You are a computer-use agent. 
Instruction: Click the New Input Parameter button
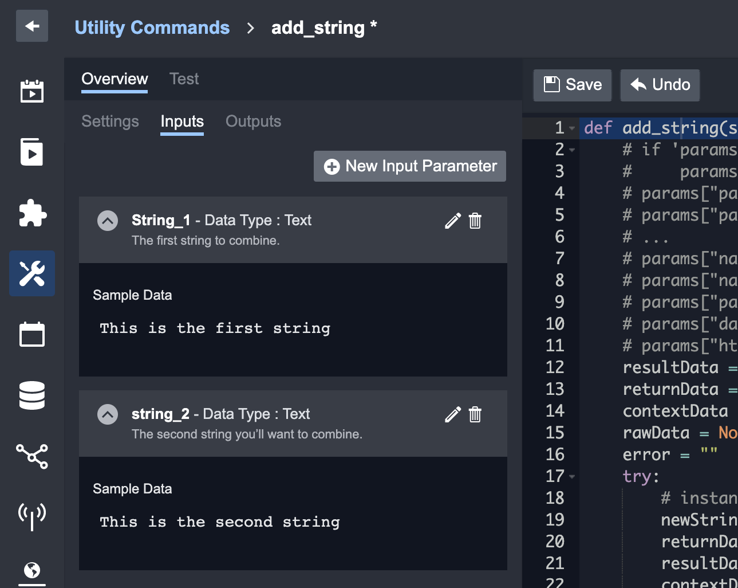pos(410,166)
